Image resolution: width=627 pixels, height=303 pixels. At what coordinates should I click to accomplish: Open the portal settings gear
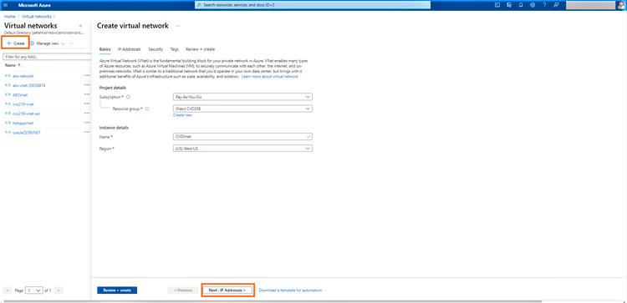(x=533, y=5)
